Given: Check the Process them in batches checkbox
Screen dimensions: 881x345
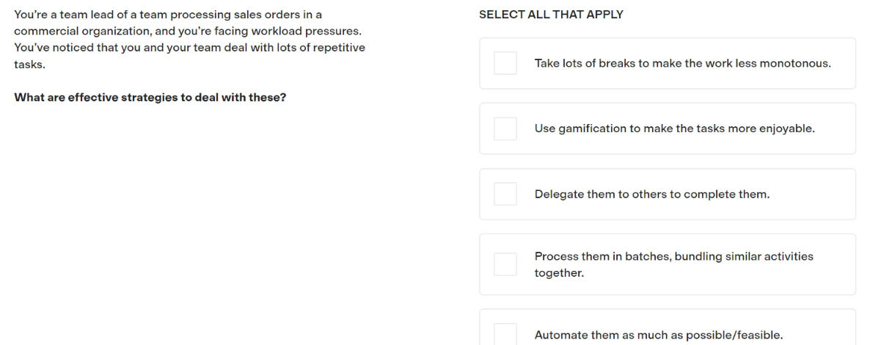Looking at the screenshot, I should tap(505, 264).
